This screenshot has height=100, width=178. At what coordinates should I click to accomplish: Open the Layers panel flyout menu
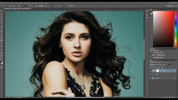177,60
